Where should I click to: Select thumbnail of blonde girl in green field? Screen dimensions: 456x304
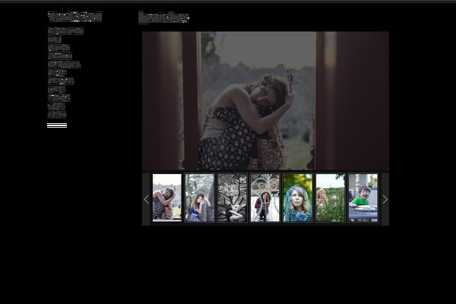click(331, 198)
